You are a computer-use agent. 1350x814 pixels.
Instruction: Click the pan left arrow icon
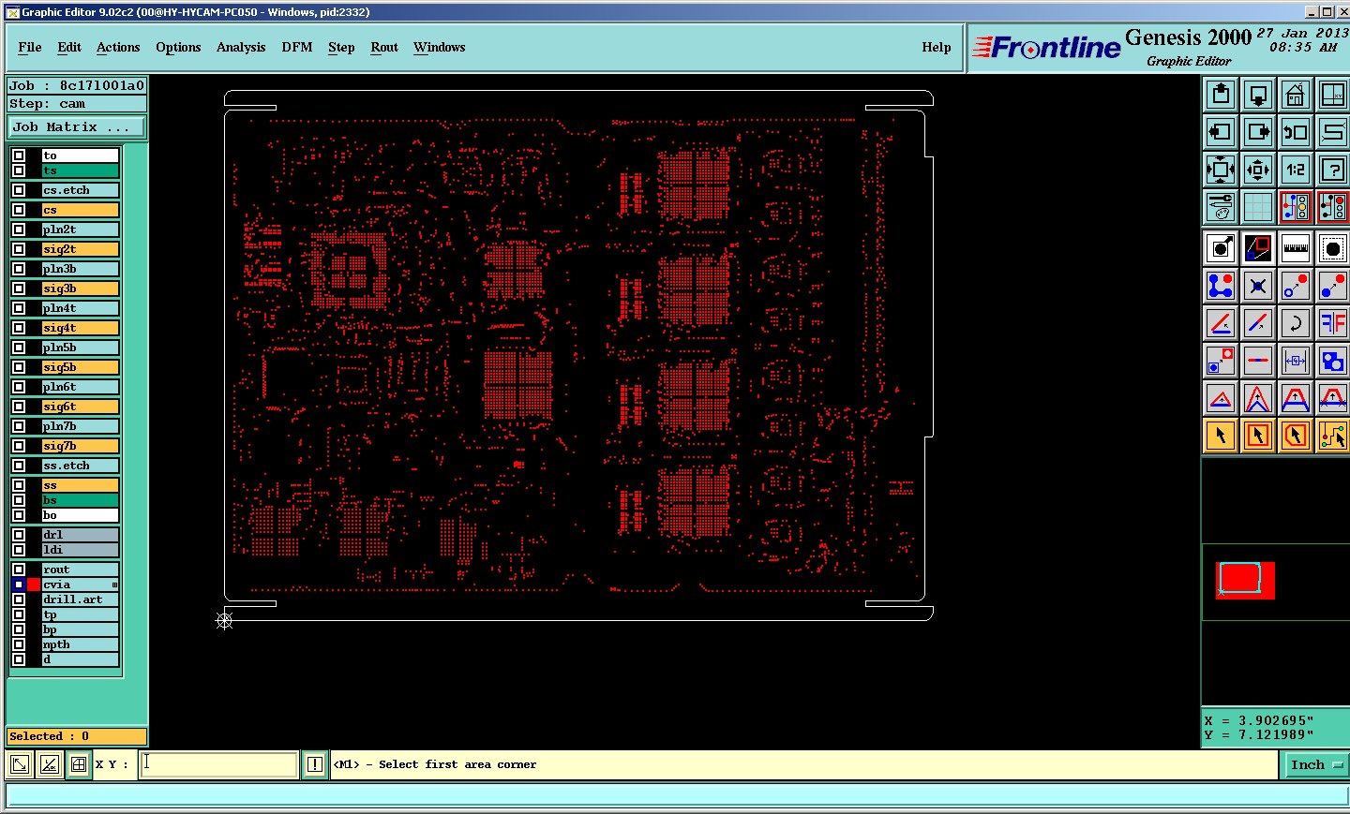pos(1221,132)
